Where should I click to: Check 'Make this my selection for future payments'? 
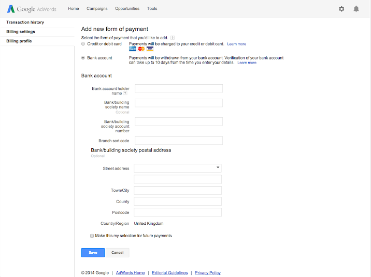[92, 236]
